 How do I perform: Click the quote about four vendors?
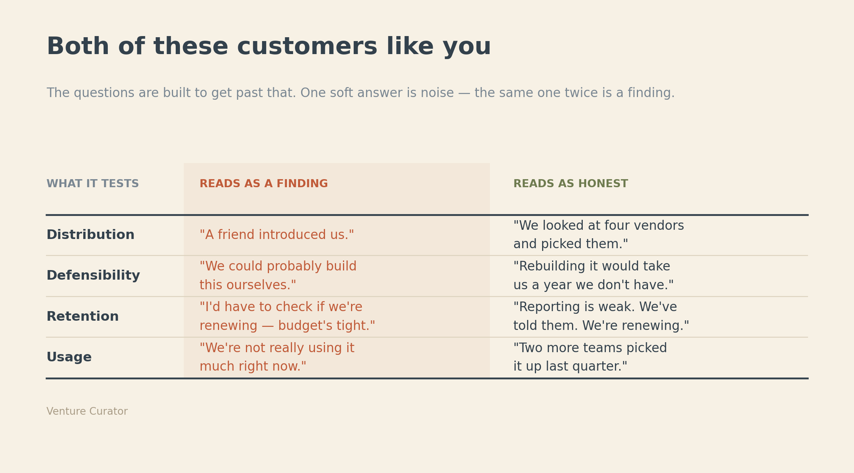(x=598, y=235)
